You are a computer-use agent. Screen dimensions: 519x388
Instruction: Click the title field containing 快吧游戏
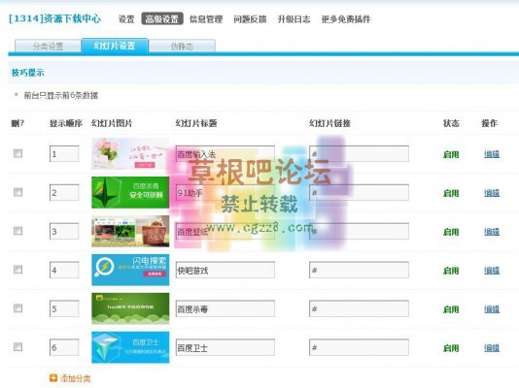tap(225, 270)
